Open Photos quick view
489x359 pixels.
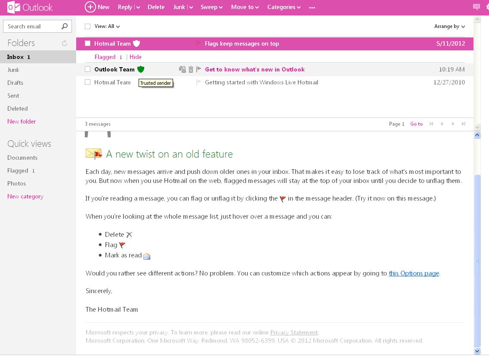coord(16,183)
